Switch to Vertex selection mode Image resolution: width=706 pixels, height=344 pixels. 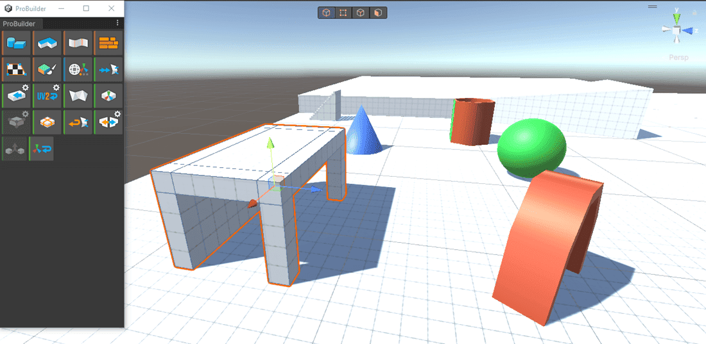click(344, 13)
